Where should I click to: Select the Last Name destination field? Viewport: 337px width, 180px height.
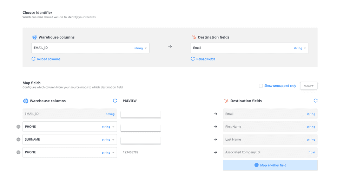[270, 140]
